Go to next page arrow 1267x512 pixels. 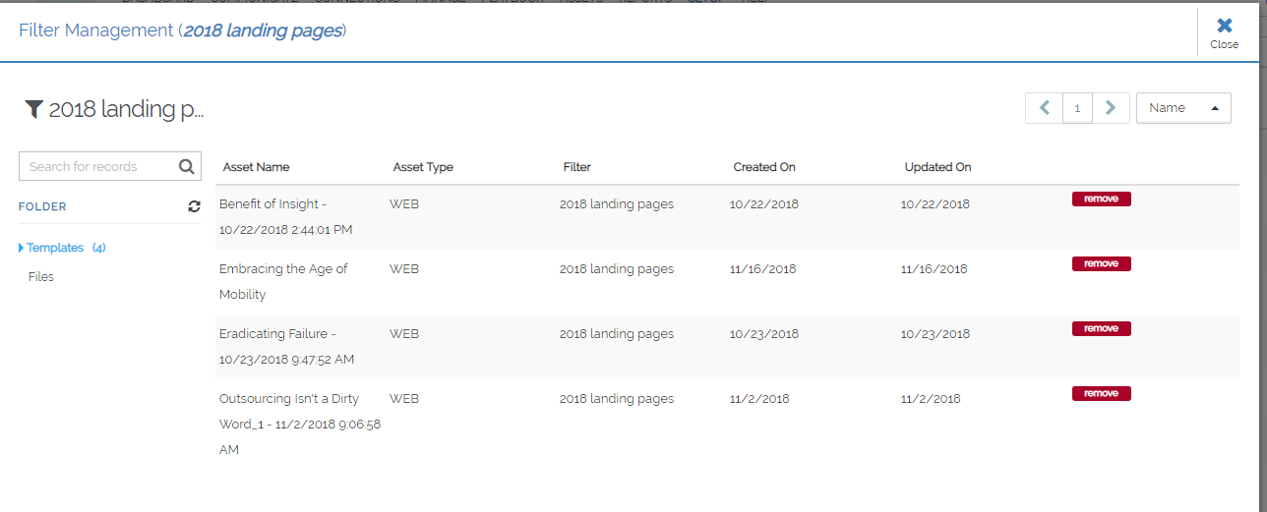coord(1111,108)
